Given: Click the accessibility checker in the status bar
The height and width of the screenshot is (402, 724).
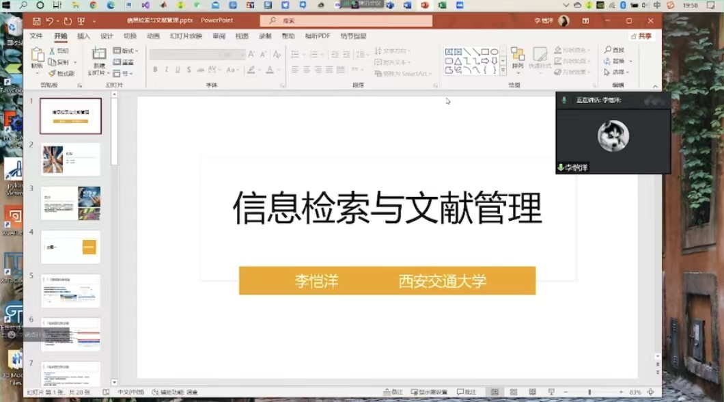Looking at the screenshot, I should (x=175, y=392).
